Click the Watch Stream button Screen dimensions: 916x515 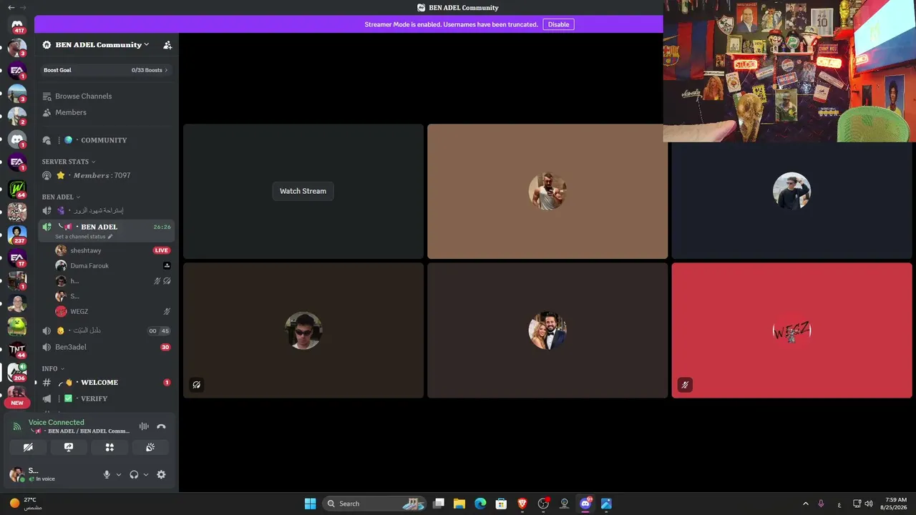point(303,191)
